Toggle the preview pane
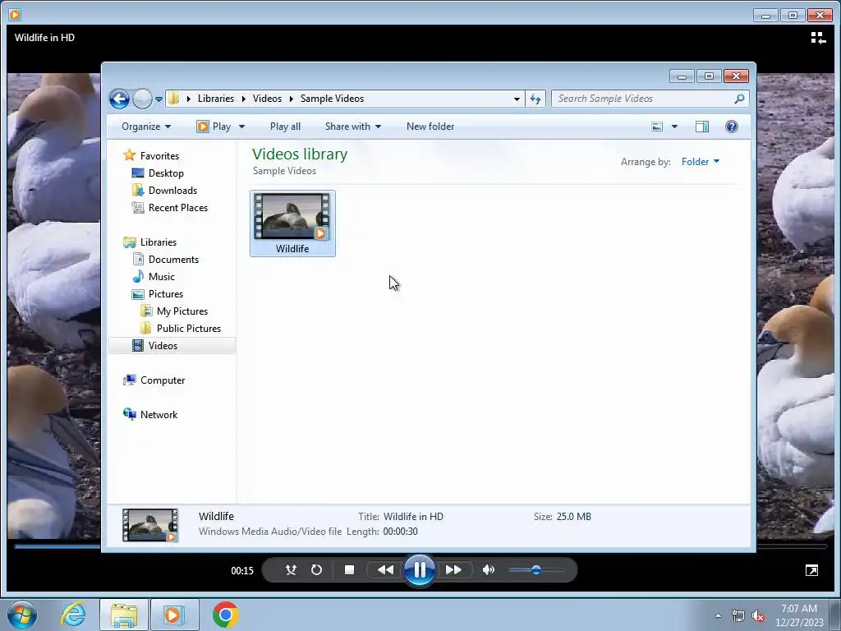Image resolution: width=841 pixels, height=631 pixels. point(702,127)
